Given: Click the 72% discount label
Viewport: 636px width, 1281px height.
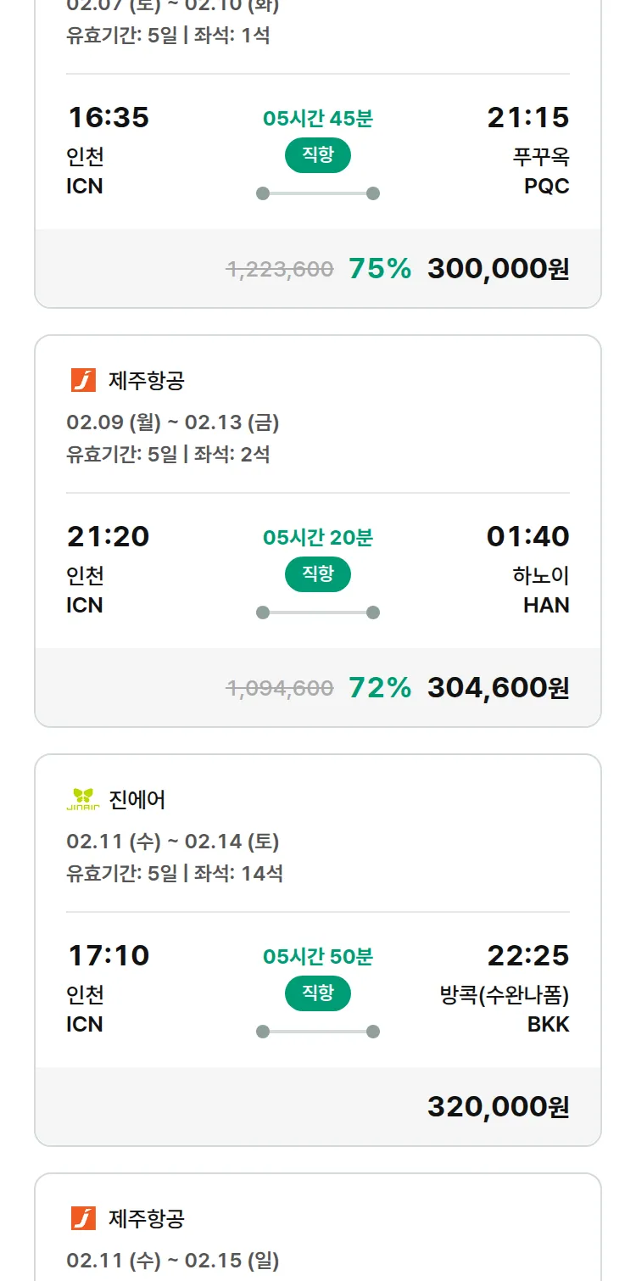Looking at the screenshot, I should (x=380, y=688).
